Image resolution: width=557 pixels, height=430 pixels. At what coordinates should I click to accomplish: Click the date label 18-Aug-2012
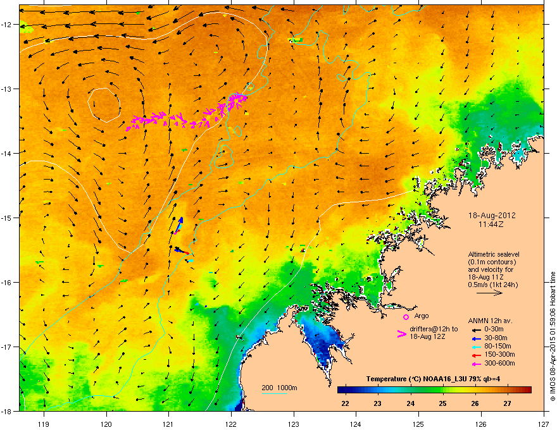492,216
